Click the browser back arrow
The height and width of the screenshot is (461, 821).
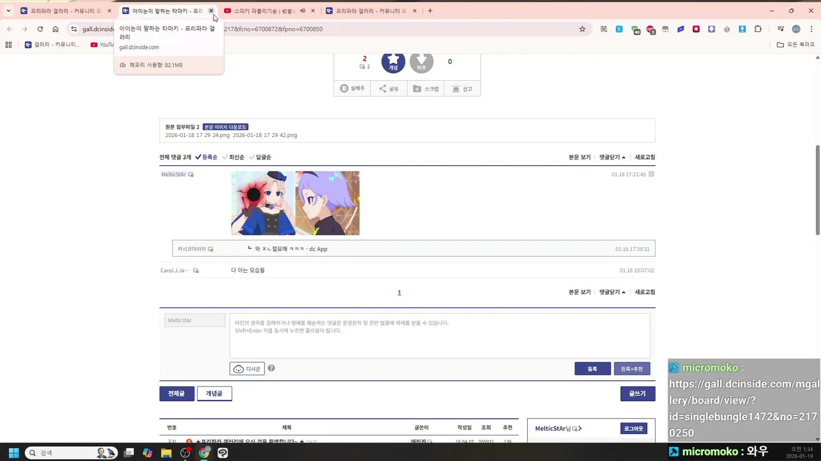(x=9, y=29)
